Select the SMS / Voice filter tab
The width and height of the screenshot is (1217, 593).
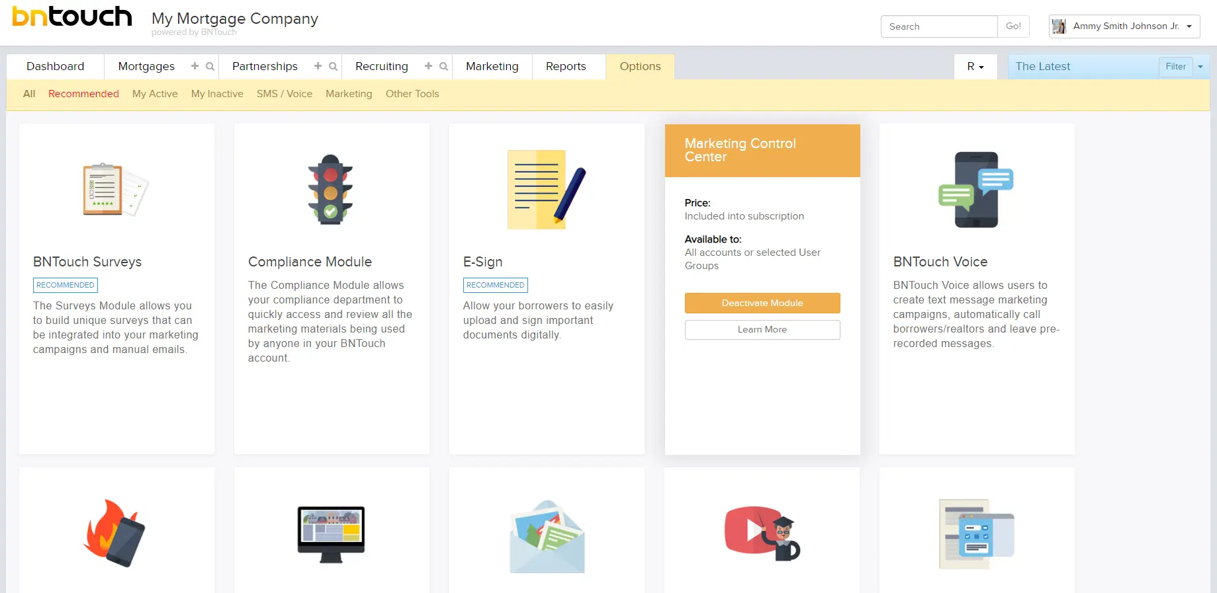point(285,94)
